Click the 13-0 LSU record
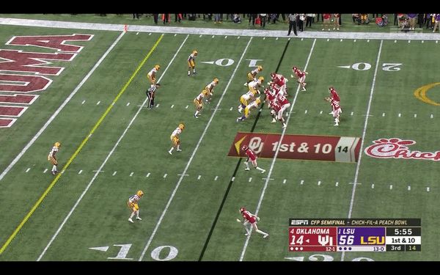This screenshot has height=275, width=440. point(378,249)
